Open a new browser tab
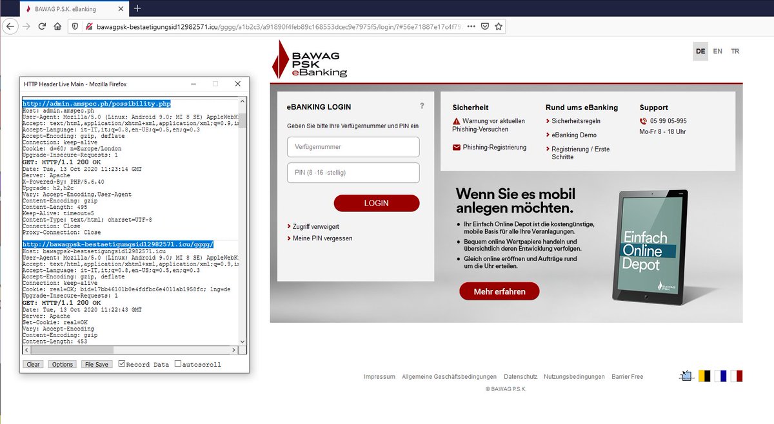Viewport: 774px width, 424px height. click(137, 8)
